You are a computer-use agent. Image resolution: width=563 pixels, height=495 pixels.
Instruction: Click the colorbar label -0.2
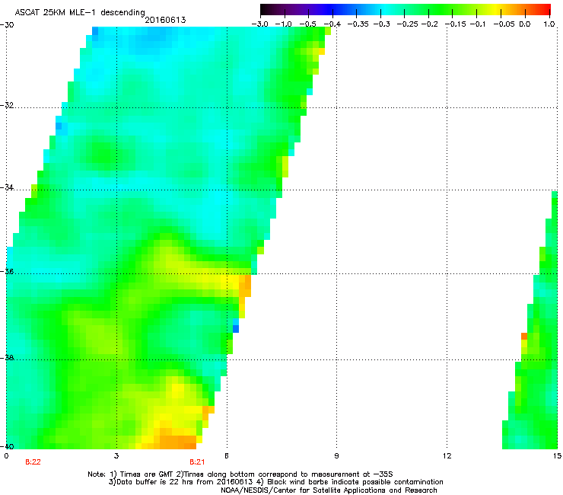pos(429,24)
